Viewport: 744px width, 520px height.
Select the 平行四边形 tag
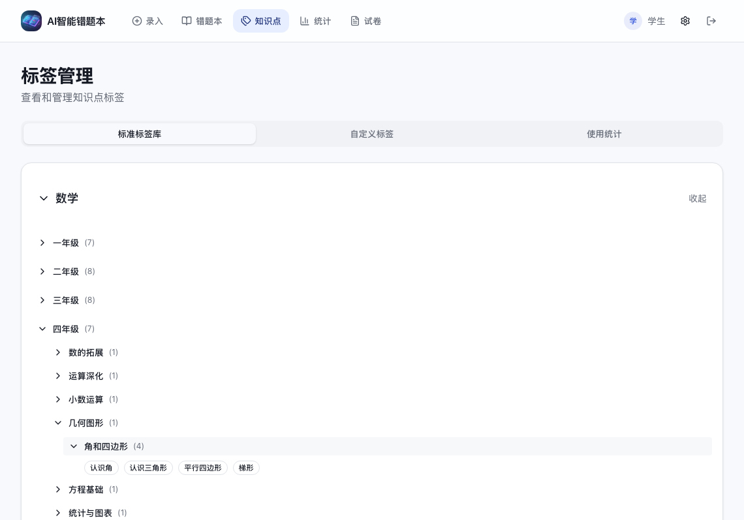pyautogui.click(x=203, y=468)
